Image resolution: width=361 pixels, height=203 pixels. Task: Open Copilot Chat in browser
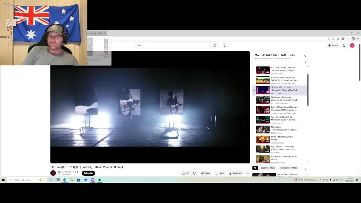click(x=355, y=39)
